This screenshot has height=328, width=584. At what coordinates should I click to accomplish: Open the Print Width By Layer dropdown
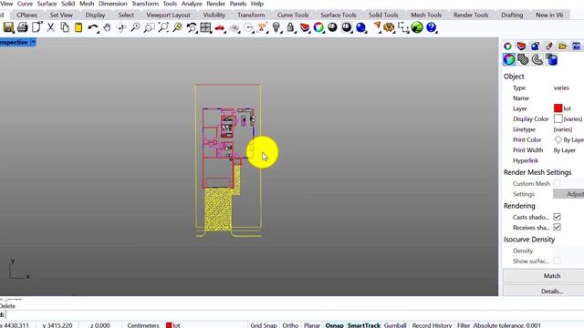[x=568, y=150]
